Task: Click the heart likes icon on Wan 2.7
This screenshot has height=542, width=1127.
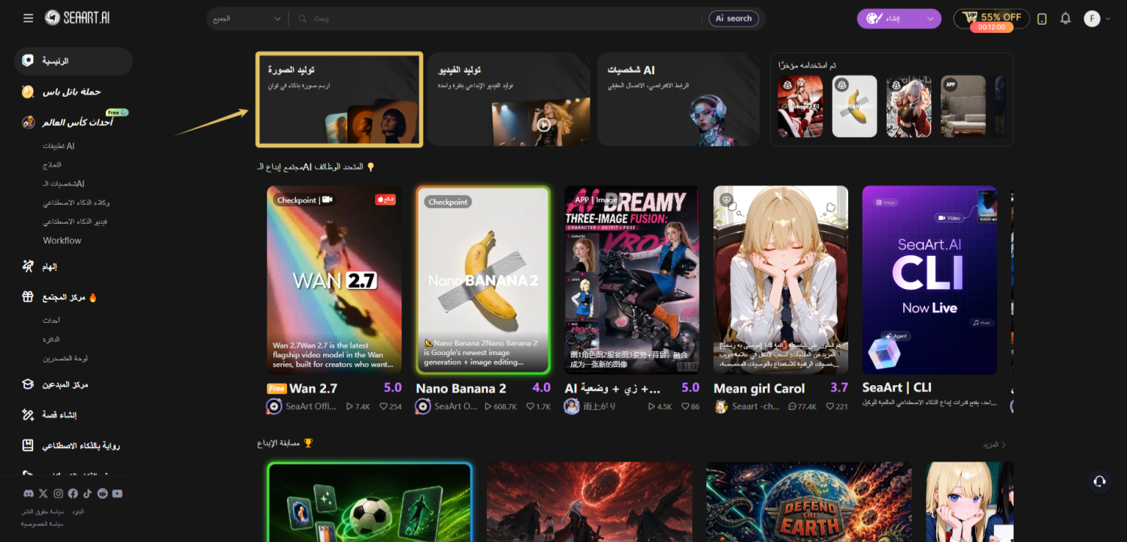Action: pos(383,407)
